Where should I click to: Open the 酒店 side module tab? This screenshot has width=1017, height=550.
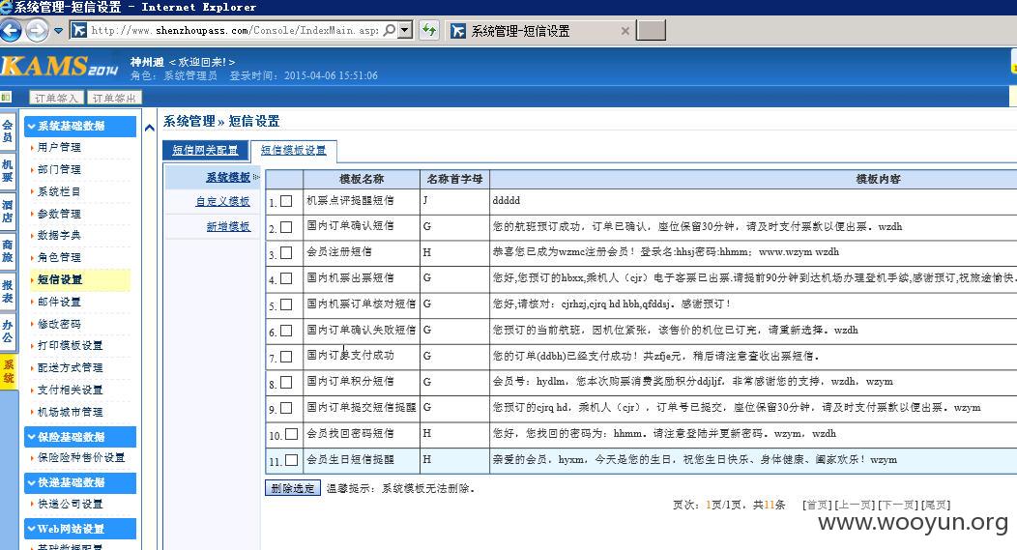point(8,211)
